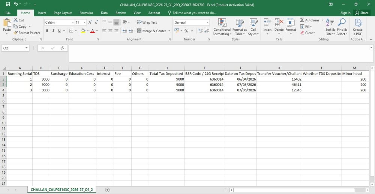Click the Share button
The width and height of the screenshot is (375, 194).
point(361,13)
